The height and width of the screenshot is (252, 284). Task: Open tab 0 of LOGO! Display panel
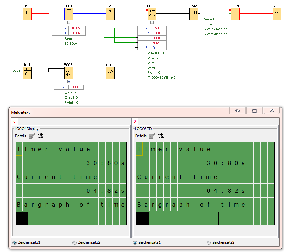(14, 122)
